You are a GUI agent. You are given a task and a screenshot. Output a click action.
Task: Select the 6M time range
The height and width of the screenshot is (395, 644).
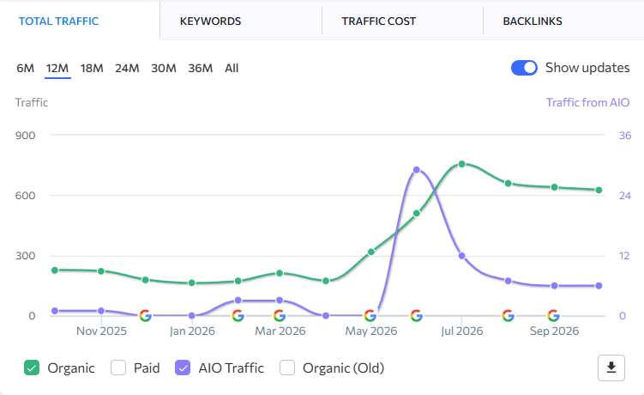25,68
